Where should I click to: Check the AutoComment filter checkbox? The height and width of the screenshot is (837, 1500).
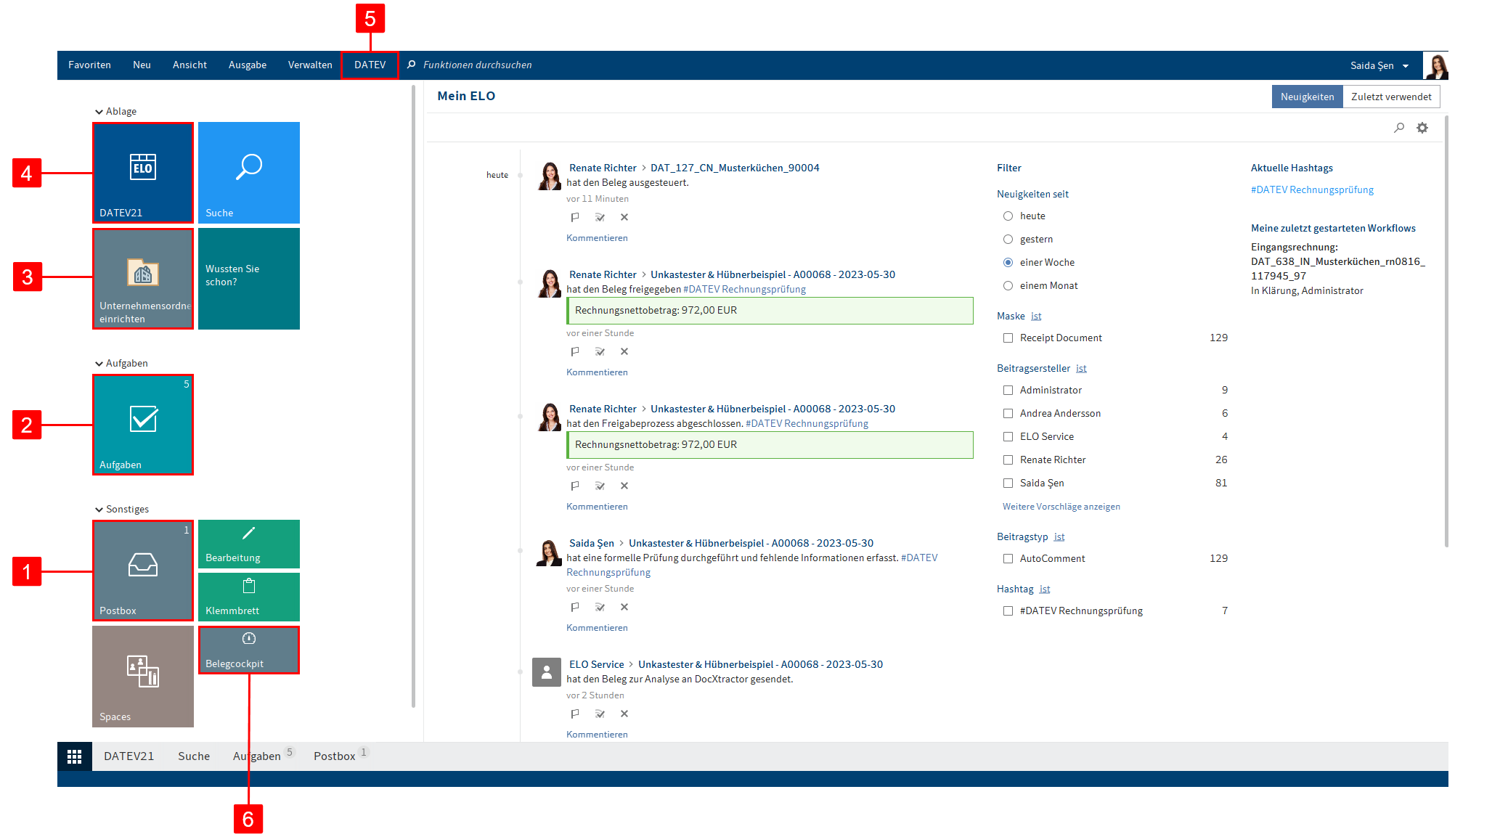pos(1008,558)
